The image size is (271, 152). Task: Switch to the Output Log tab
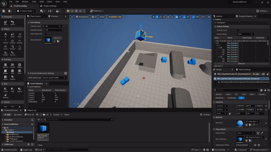coord(30,110)
